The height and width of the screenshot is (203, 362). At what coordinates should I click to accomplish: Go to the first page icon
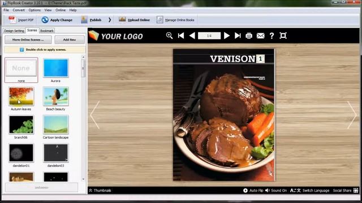tap(181, 36)
